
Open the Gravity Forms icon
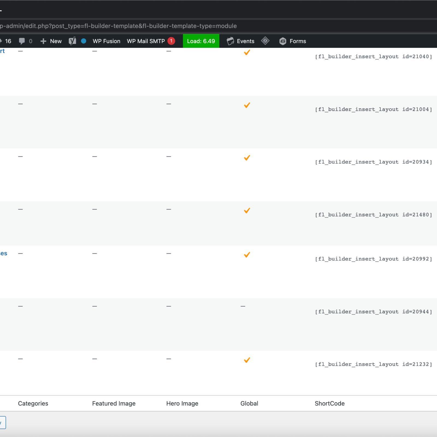[283, 41]
